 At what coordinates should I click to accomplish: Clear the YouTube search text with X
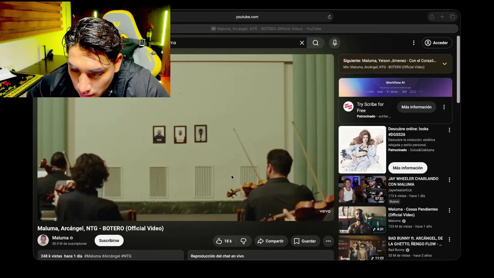pyautogui.click(x=302, y=43)
